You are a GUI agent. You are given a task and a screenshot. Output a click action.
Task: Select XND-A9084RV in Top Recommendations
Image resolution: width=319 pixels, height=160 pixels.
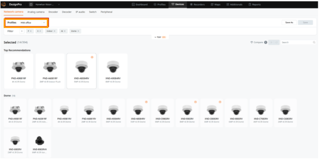113,71
